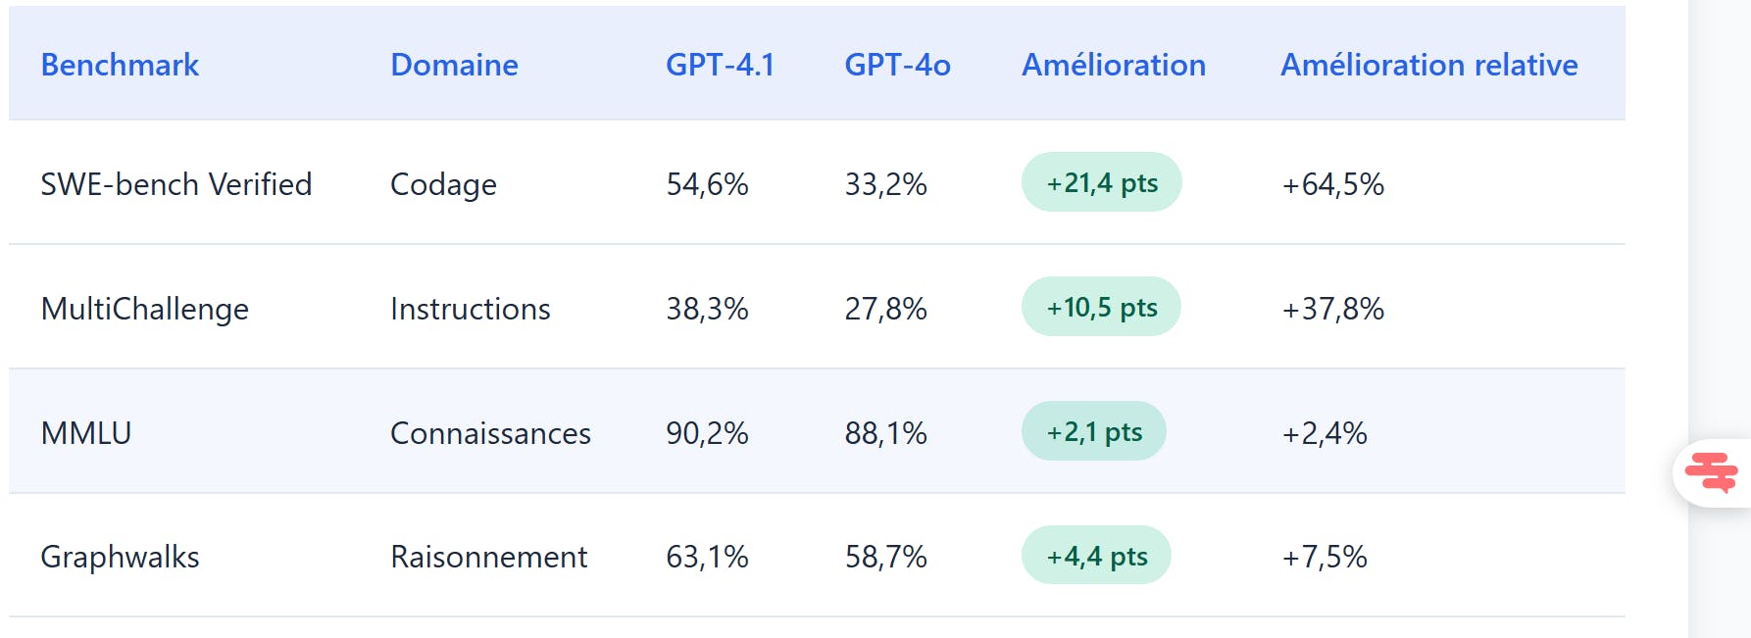1751x638 pixels.
Task: Click the SWE-bench Verified row label
Action: point(176,184)
